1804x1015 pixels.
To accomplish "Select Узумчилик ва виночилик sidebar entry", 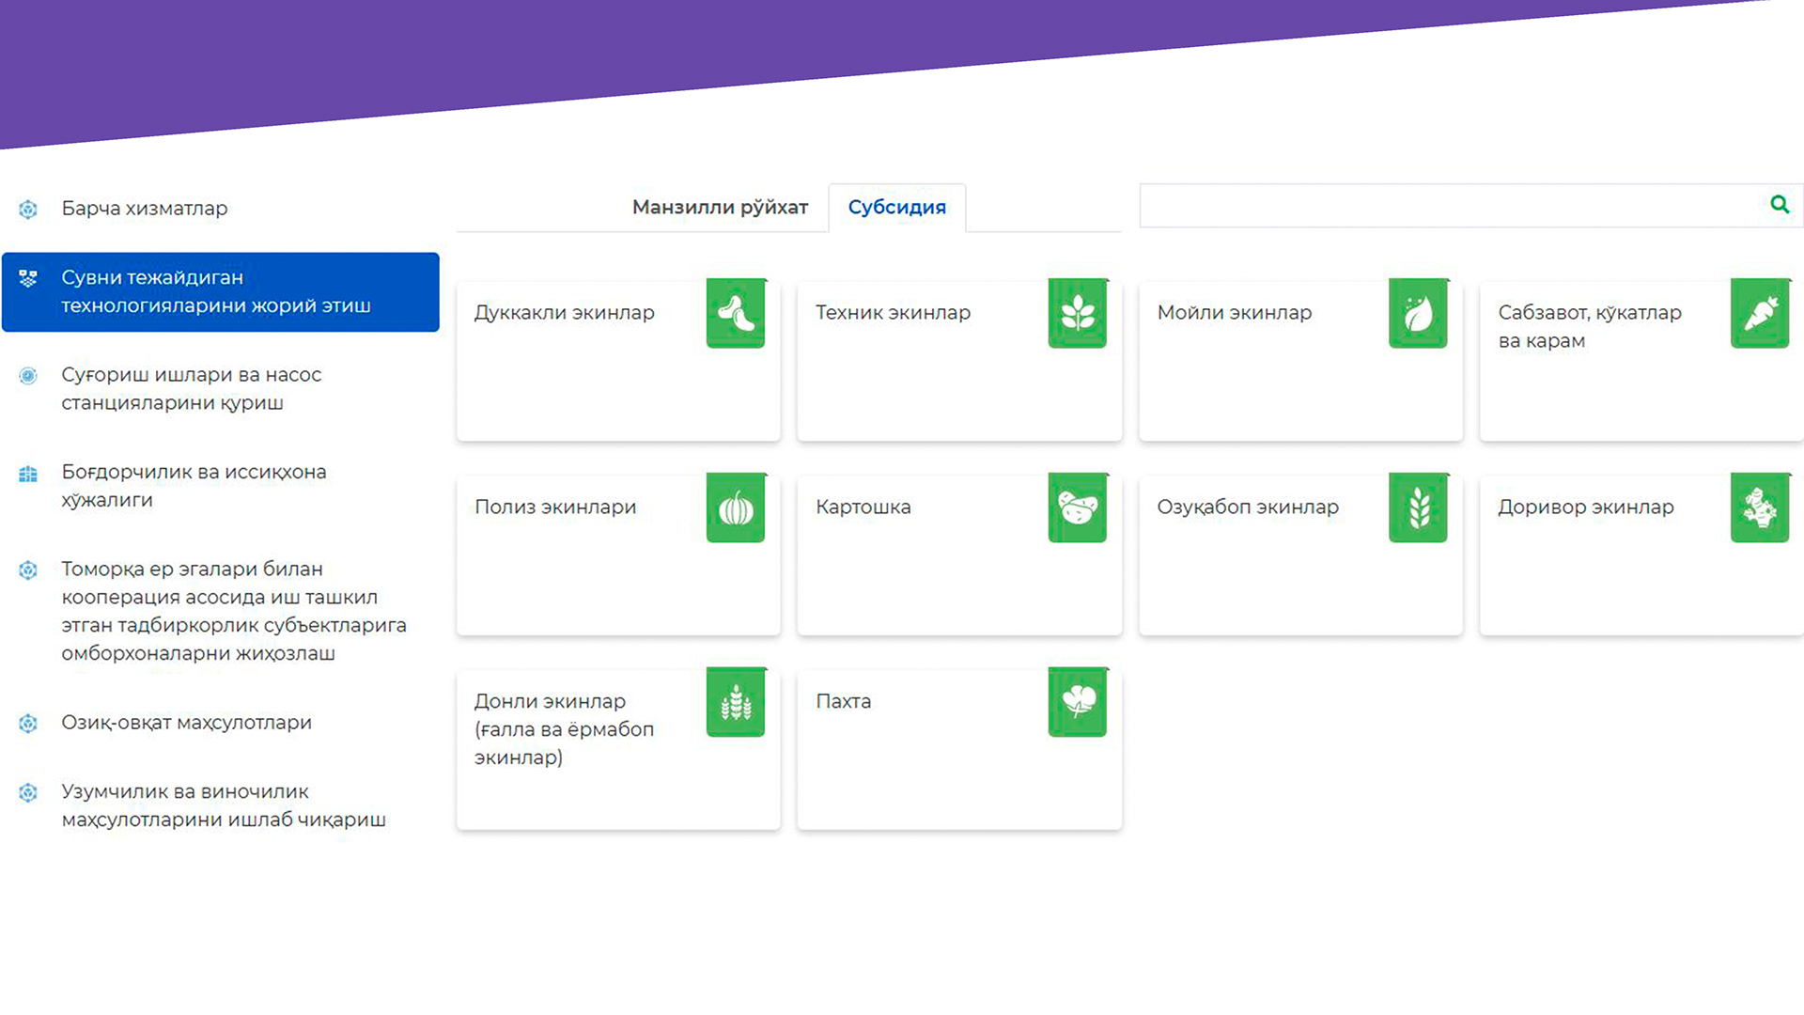I will tap(224, 806).
